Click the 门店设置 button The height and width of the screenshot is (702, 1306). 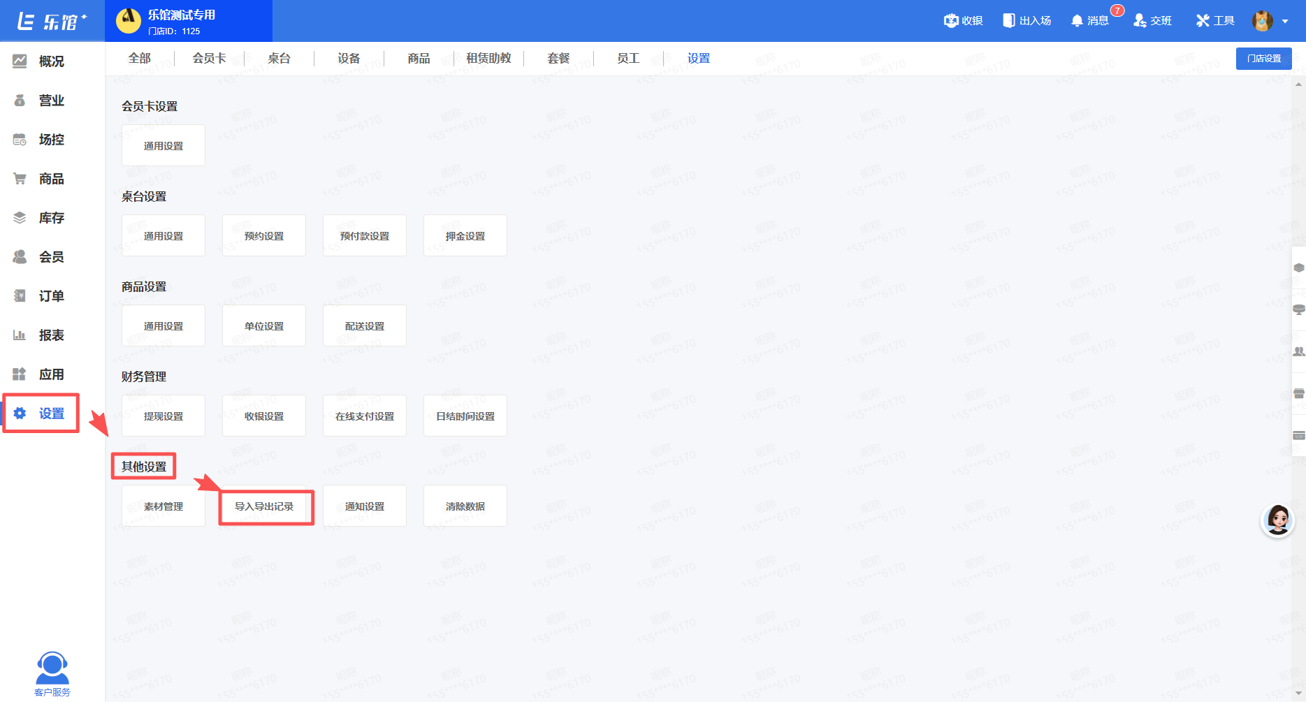tap(1263, 59)
